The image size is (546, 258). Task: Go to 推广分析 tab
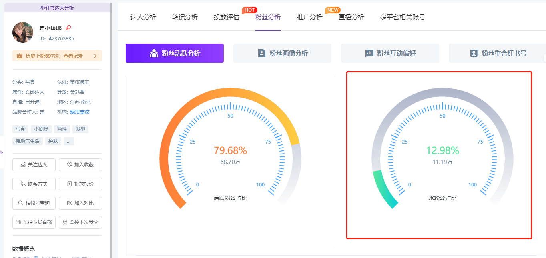310,17
